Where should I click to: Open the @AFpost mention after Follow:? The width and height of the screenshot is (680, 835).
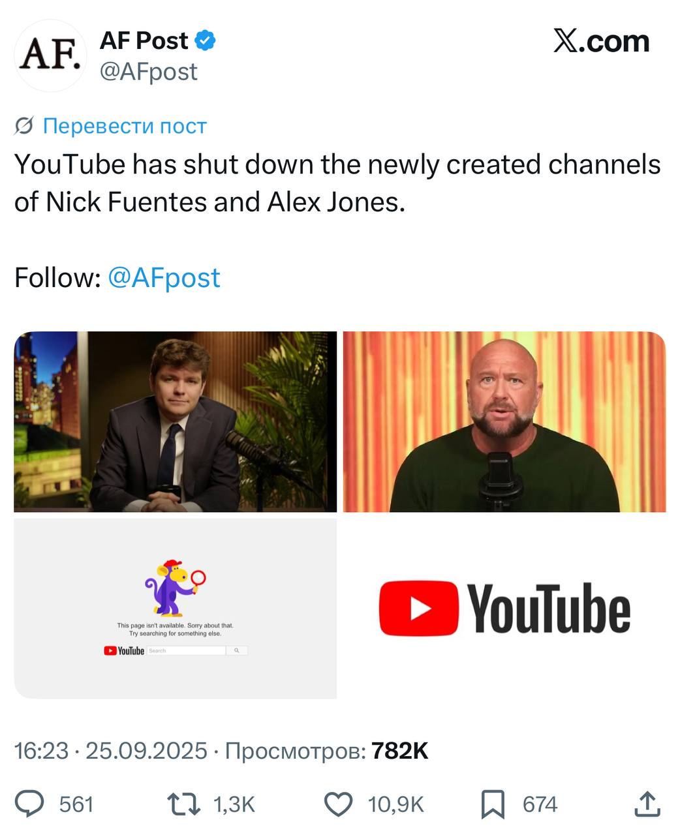163,277
